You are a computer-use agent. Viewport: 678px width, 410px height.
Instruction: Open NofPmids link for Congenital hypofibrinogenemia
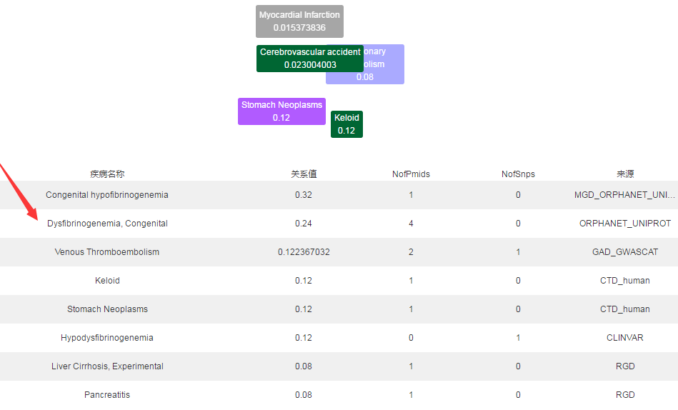pyautogui.click(x=411, y=195)
